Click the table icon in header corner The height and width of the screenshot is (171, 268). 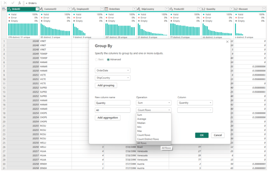coord(4,9)
